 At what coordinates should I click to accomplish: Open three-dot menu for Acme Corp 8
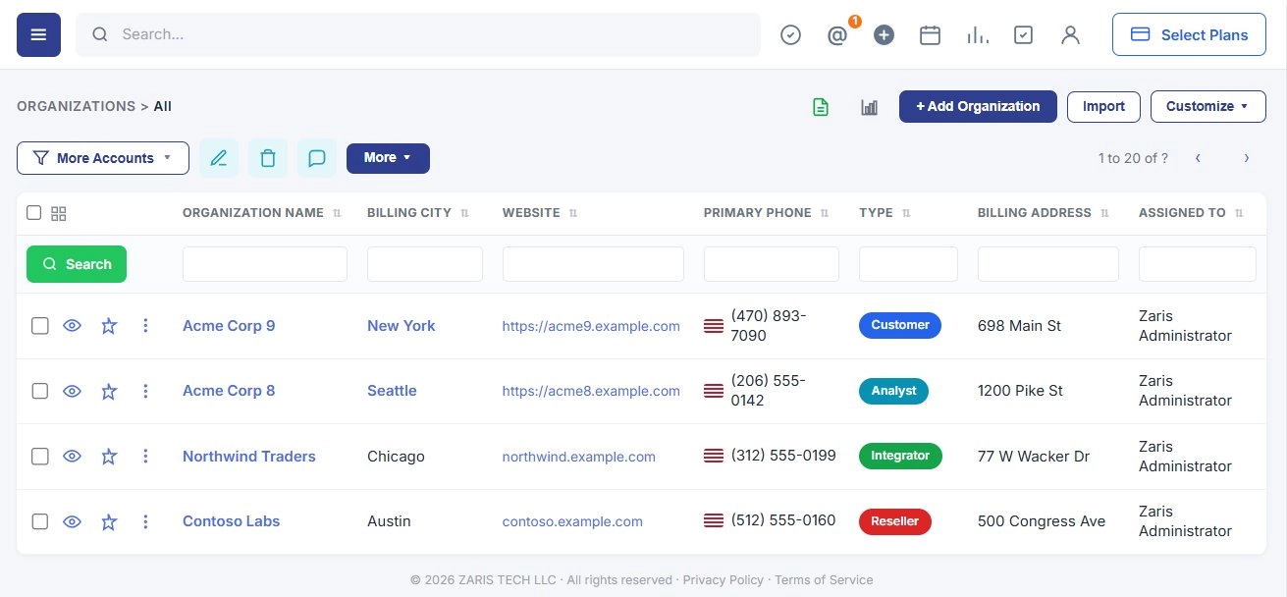coord(145,391)
